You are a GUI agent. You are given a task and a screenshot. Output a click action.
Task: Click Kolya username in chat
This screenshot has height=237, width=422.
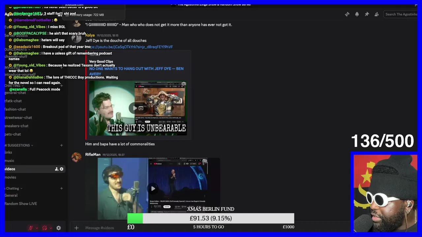(90, 35)
